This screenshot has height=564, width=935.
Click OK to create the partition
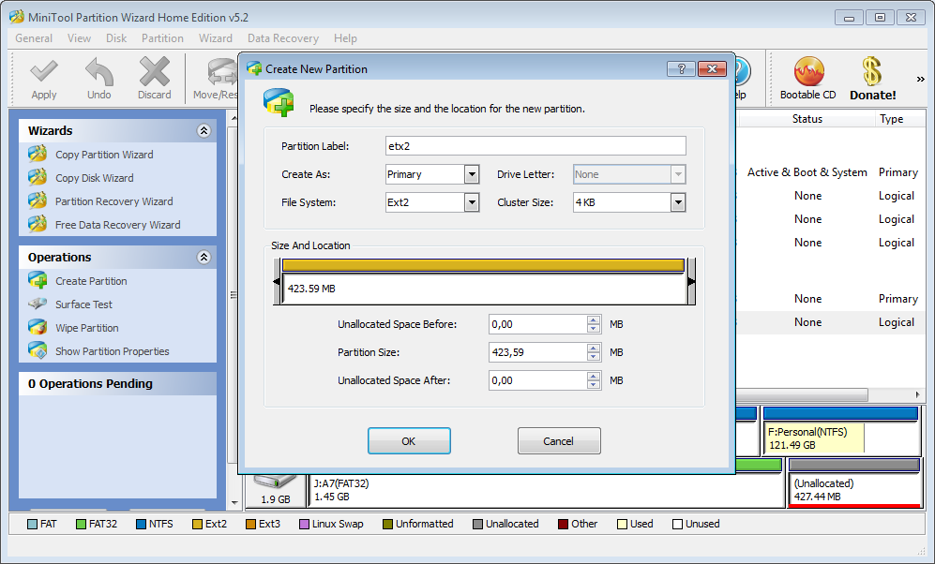pos(409,440)
